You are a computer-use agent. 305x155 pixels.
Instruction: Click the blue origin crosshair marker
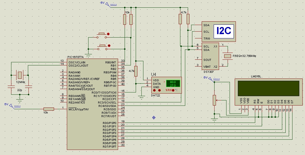[154, 117]
